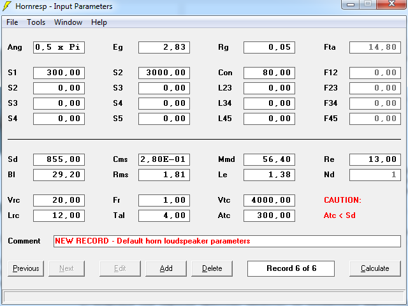Screen dimensions: 408x306
Task: Select the S1 field with 300,00
Action: click(x=59, y=73)
